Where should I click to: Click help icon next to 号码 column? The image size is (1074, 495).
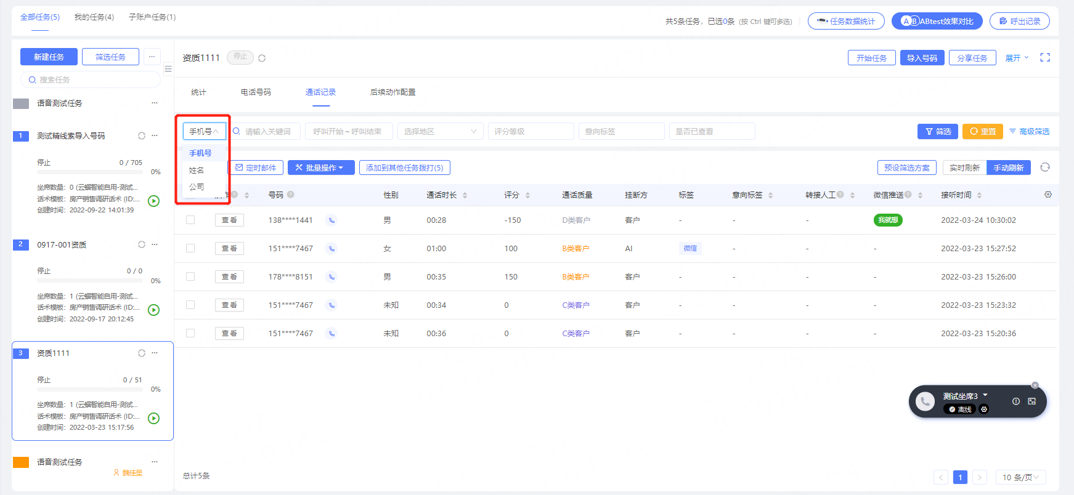(290, 195)
